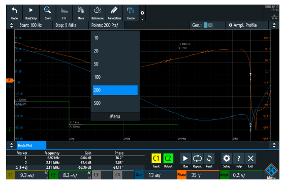Expand arrows left of Bode Plot tab

(x=12, y=145)
